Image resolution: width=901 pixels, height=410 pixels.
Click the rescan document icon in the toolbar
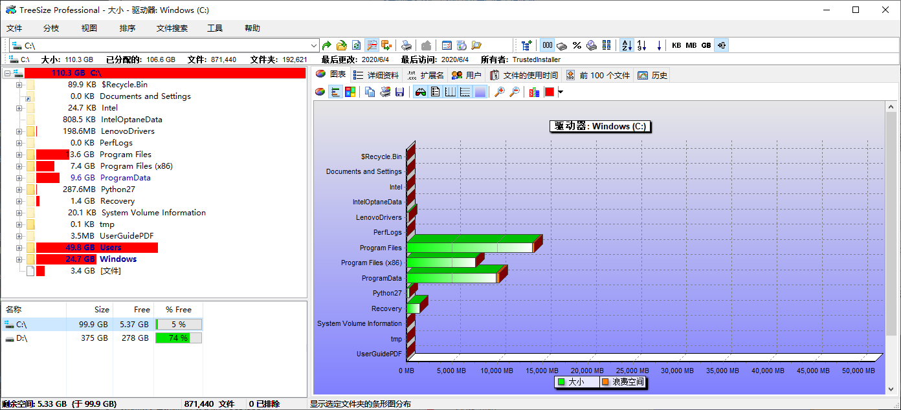coord(357,45)
